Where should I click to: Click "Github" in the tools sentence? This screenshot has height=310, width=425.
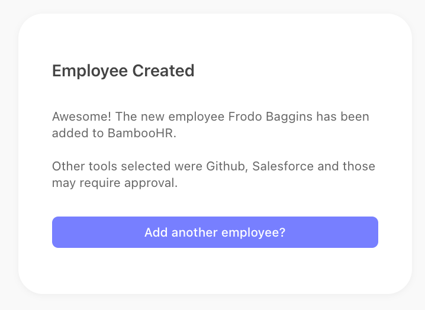(x=226, y=167)
